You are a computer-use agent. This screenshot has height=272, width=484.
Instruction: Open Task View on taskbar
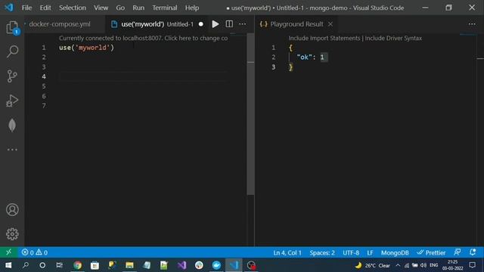pos(59,265)
